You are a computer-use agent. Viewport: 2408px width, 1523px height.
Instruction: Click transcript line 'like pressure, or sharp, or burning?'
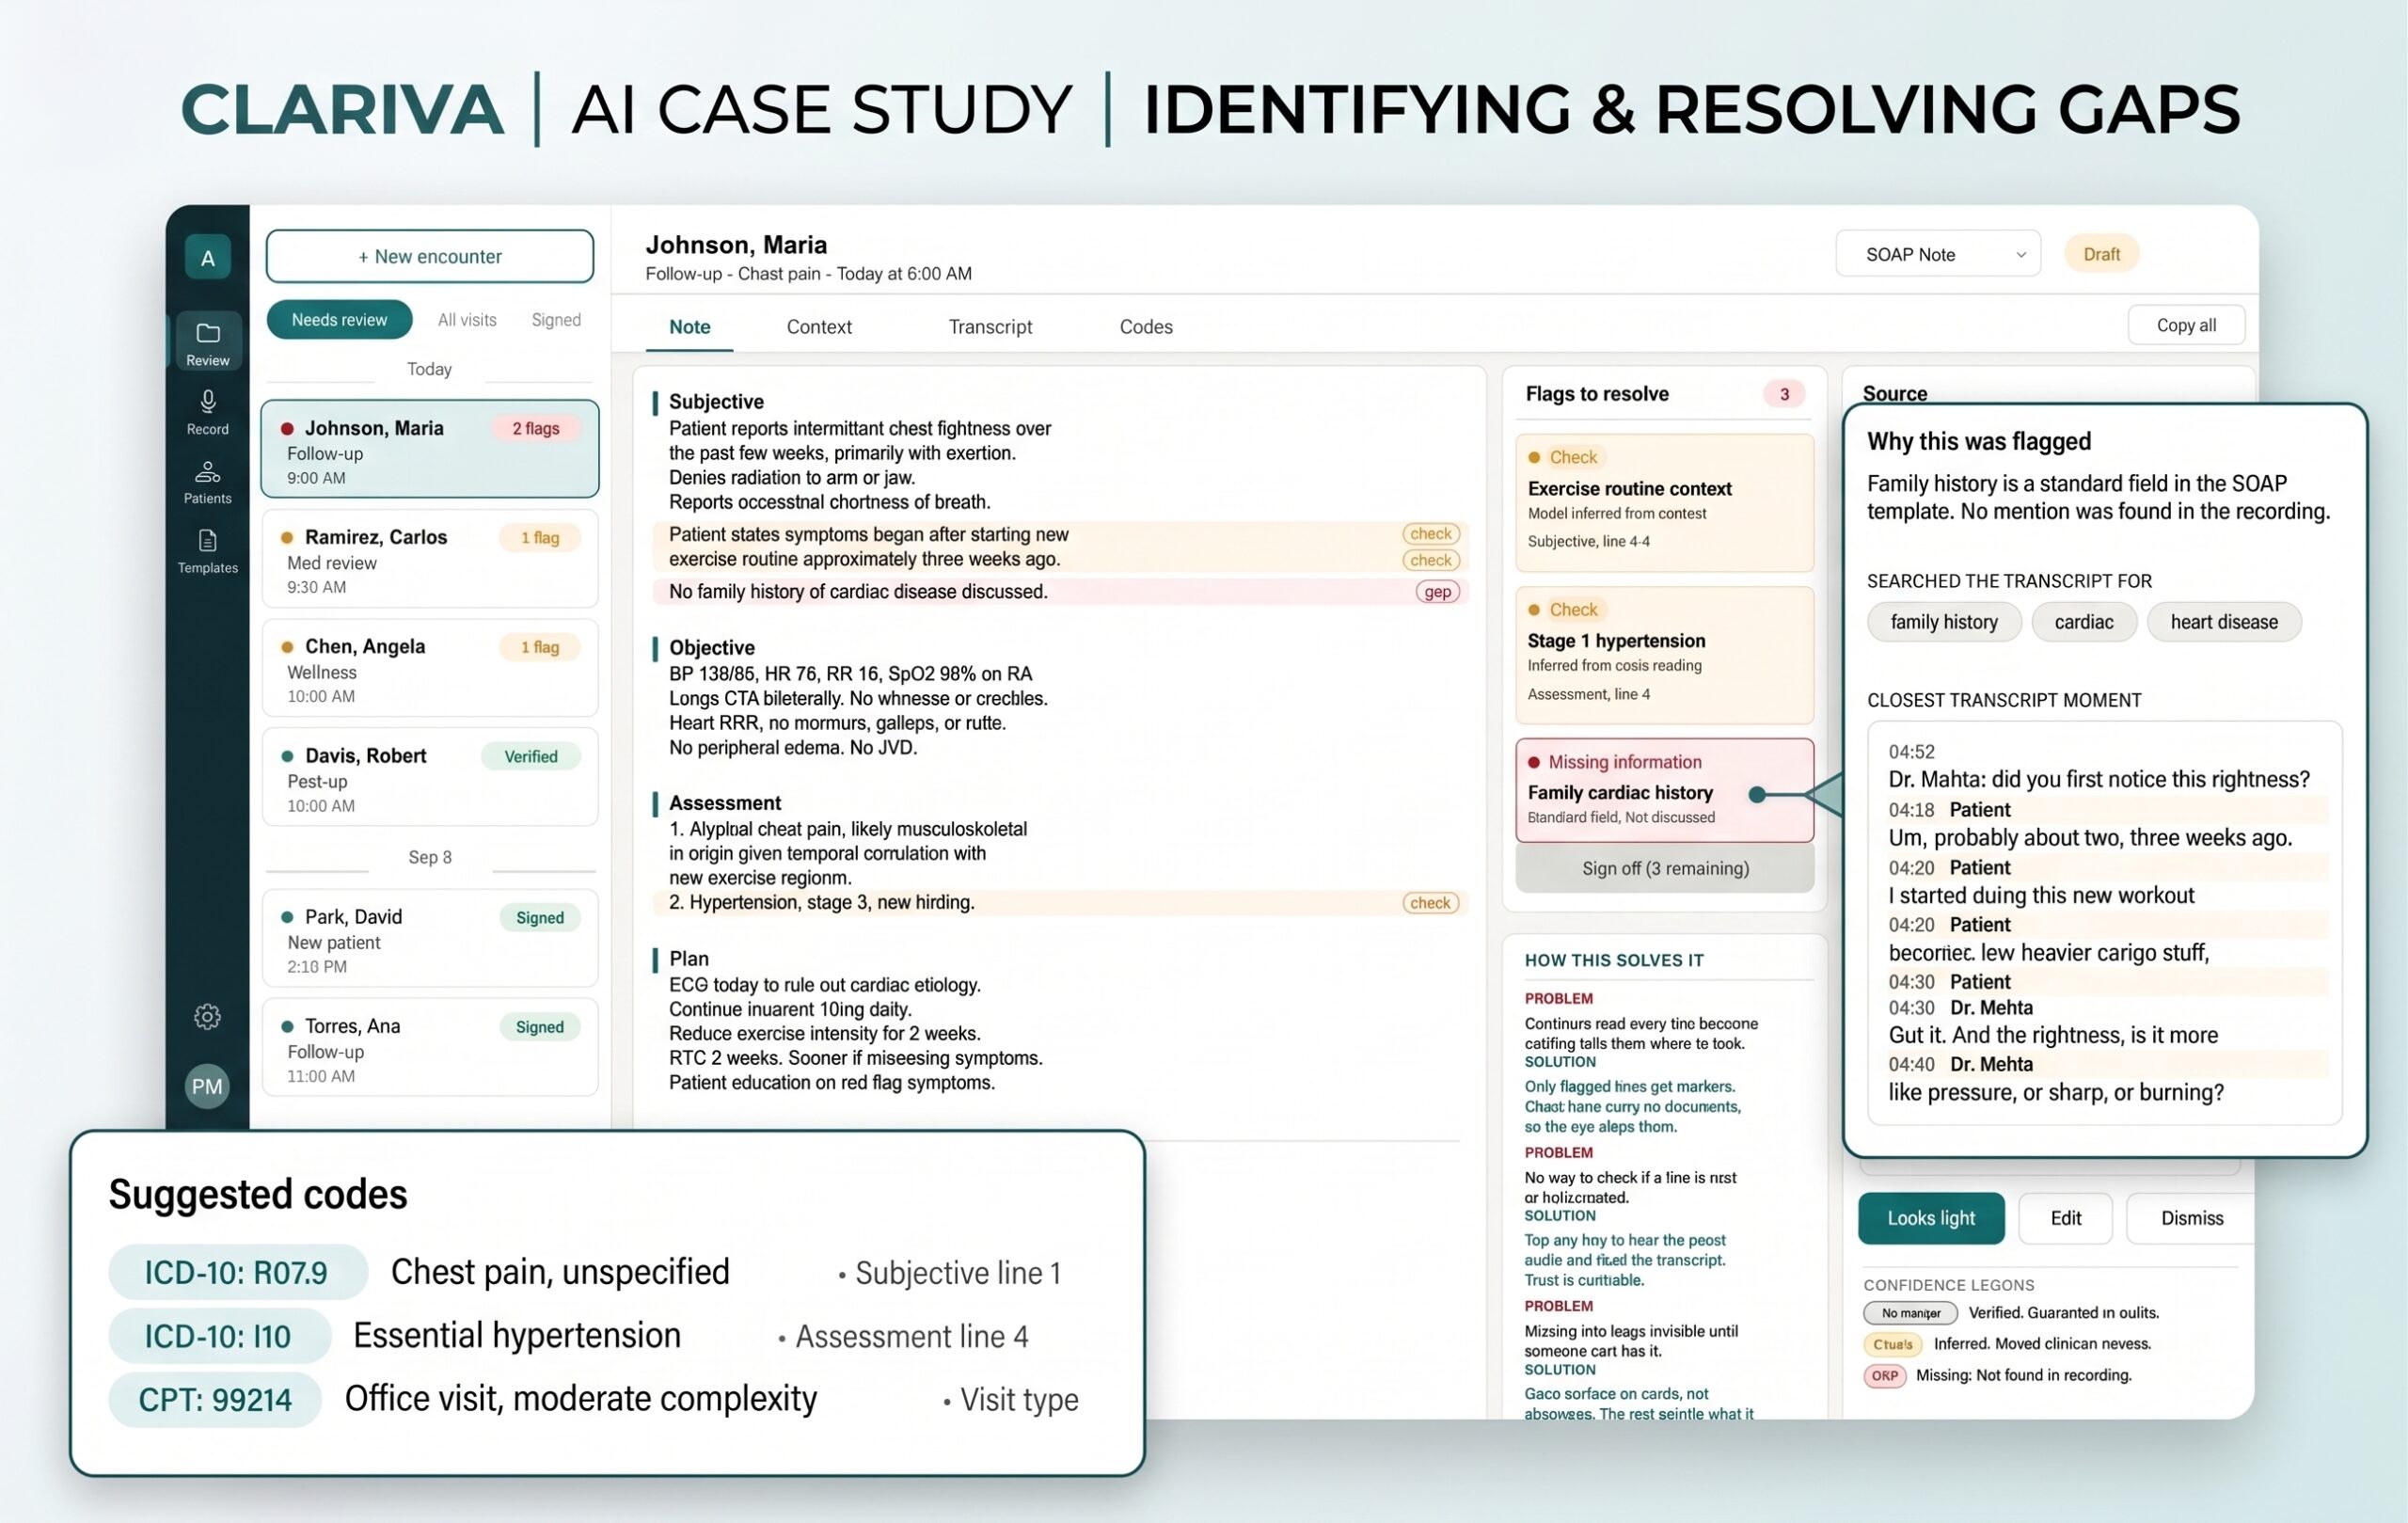pos(2056,1093)
